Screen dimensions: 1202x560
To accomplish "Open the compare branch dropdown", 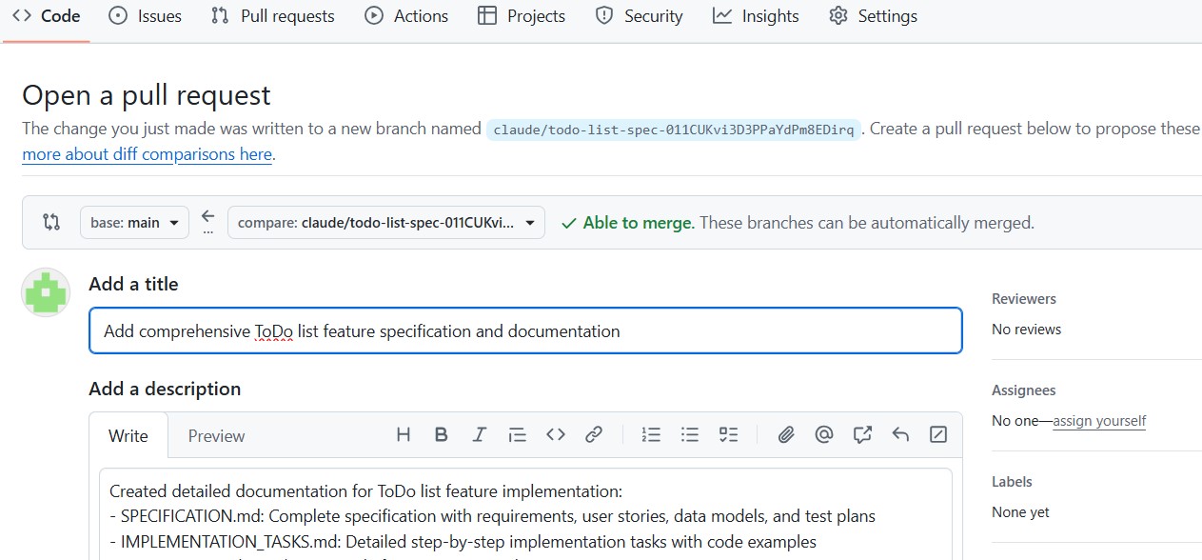I will pyautogui.click(x=386, y=223).
